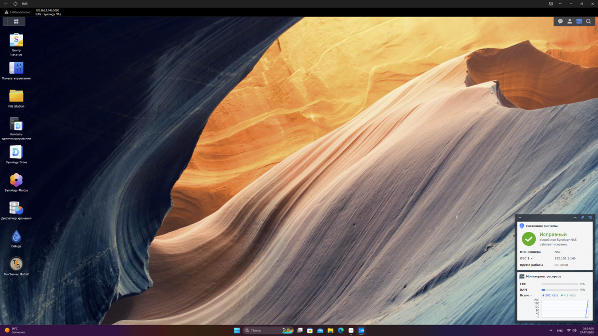Click the Имя сервера label
Viewport: 598px width, 336px height.
coord(530,252)
